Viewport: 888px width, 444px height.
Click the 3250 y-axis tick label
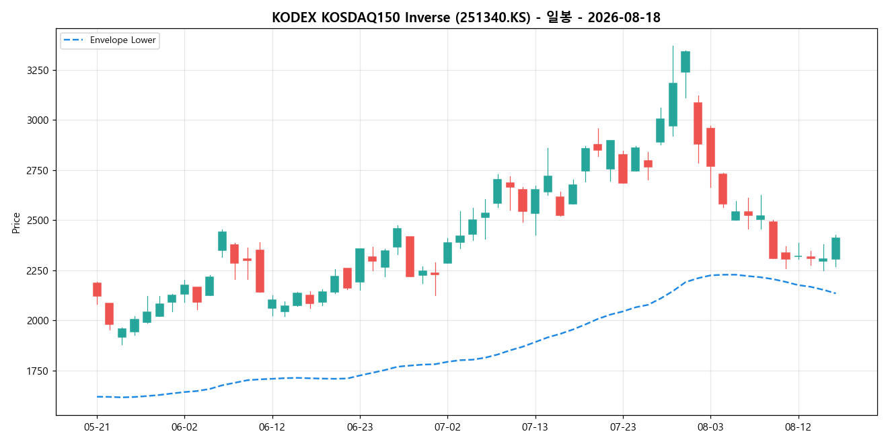[38, 70]
